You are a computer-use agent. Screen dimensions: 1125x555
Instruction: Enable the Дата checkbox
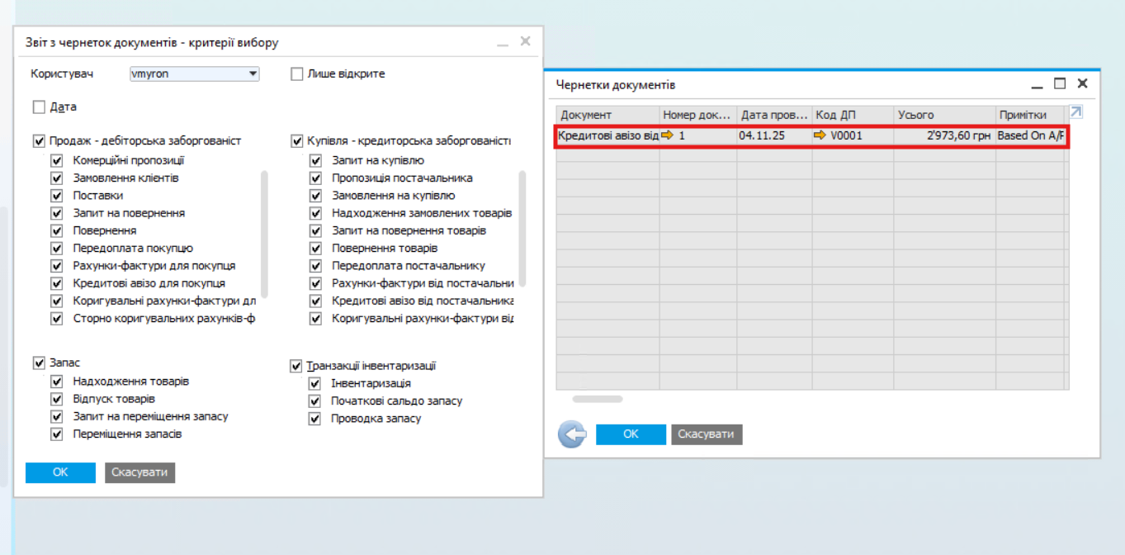(x=39, y=107)
